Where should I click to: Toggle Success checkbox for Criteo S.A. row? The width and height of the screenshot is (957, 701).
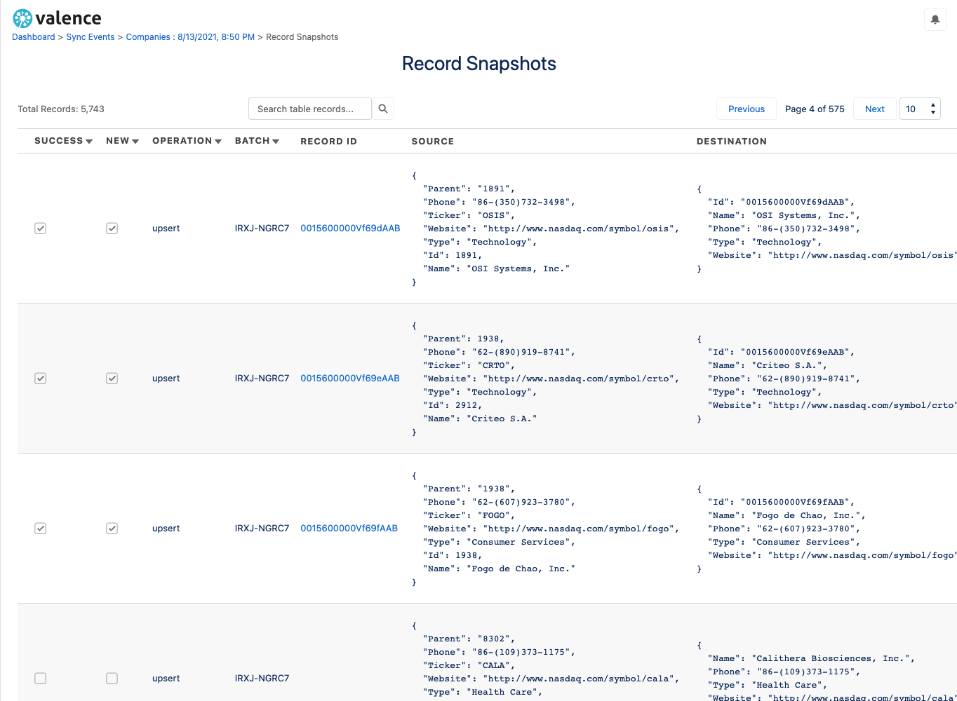[x=41, y=379]
